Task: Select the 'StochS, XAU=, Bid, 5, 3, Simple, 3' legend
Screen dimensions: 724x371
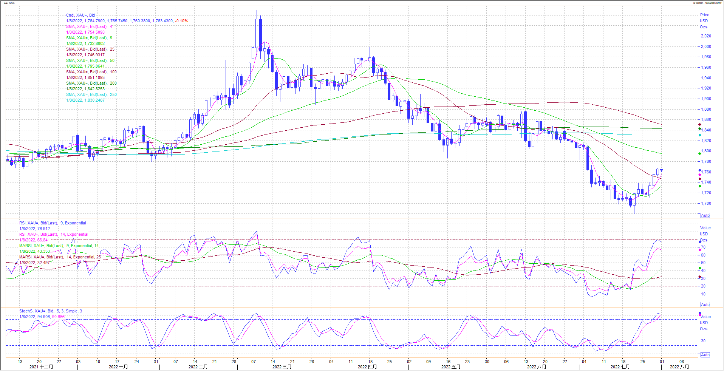Action: (x=51, y=311)
